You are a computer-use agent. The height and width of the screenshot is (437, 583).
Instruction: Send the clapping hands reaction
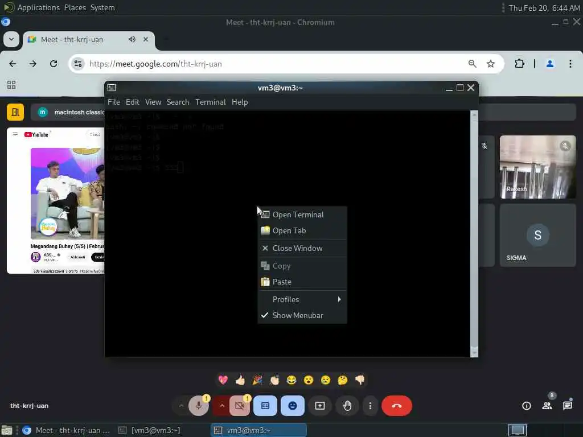(x=274, y=380)
